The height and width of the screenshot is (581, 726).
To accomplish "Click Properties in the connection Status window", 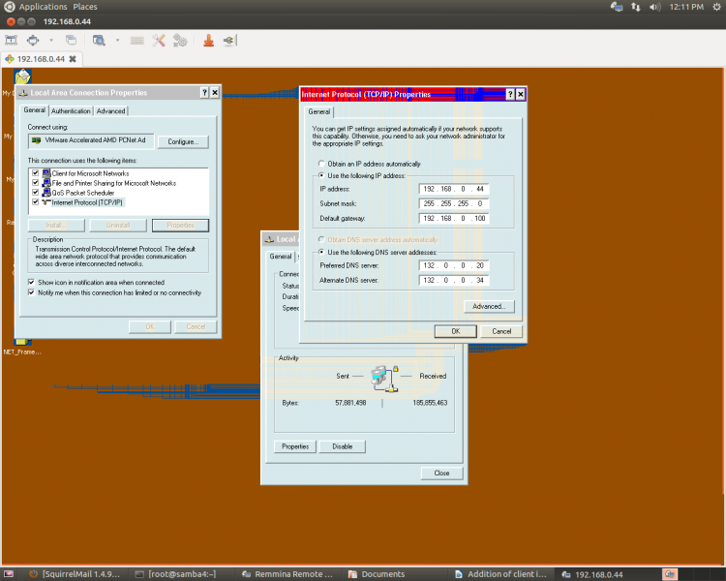I will 295,446.
